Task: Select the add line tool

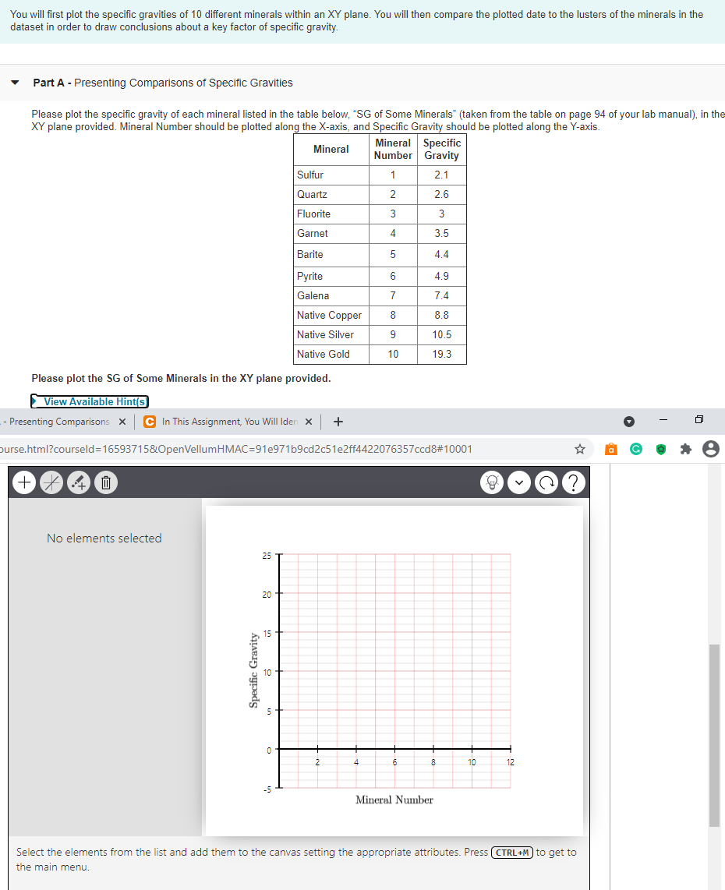Action: [x=51, y=482]
